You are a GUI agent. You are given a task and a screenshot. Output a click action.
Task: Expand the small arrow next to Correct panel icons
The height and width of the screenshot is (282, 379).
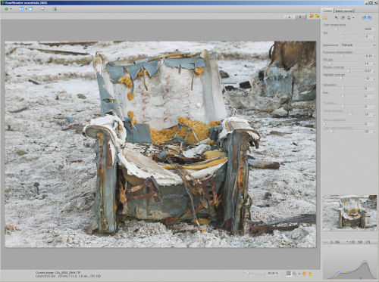click(x=353, y=17)
